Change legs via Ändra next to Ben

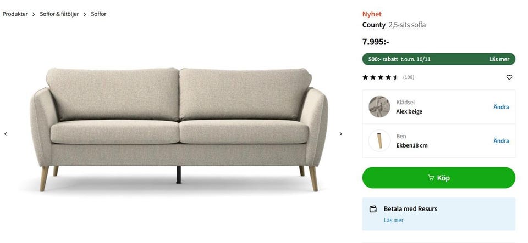coord(501,140)
